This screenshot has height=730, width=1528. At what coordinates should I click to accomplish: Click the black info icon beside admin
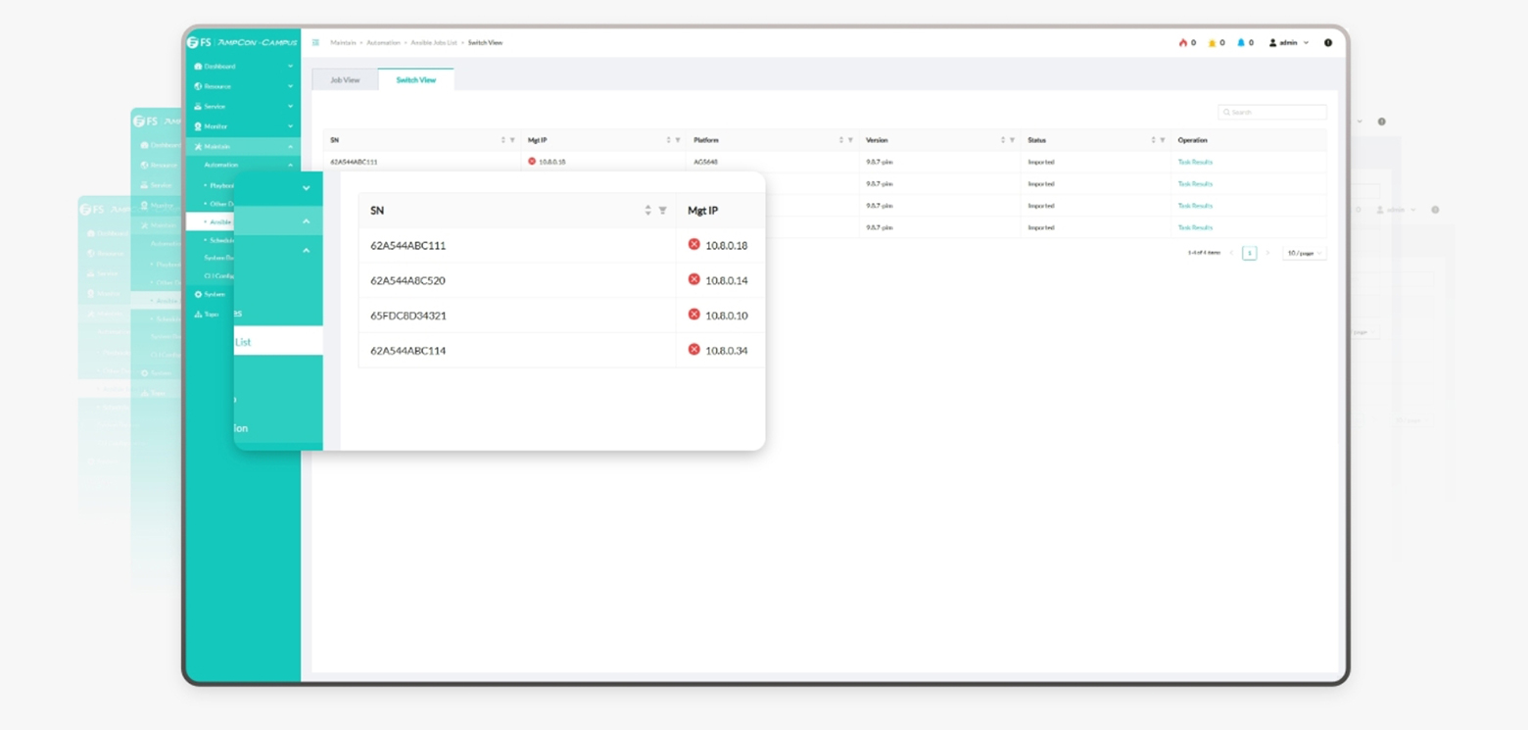[1328, 43]
